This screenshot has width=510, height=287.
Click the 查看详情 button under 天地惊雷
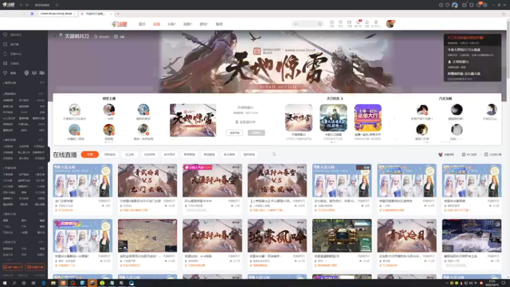(234, 133)
